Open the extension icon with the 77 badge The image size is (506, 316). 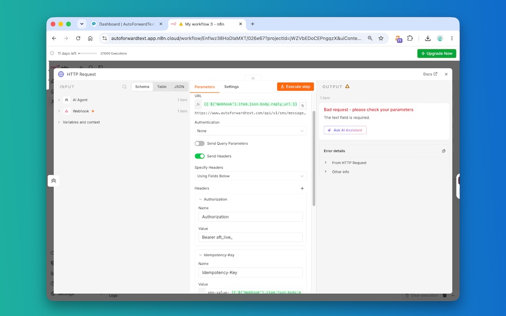click(x=399, y=39)
